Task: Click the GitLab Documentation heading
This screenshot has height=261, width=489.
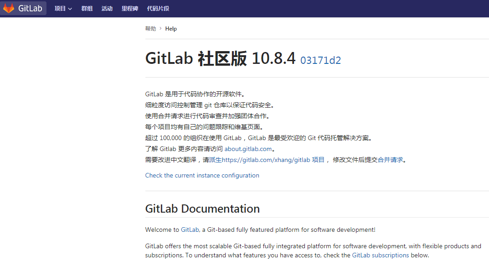Action: [202, 209]
